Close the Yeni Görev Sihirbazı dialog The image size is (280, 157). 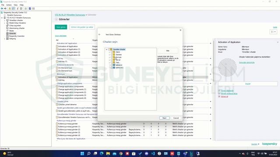point(180,30)
